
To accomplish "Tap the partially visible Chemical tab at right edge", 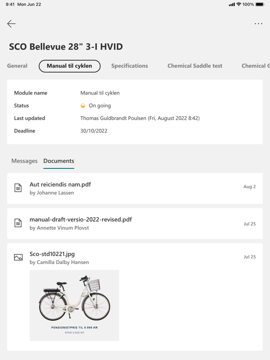I will click(255, 66).
